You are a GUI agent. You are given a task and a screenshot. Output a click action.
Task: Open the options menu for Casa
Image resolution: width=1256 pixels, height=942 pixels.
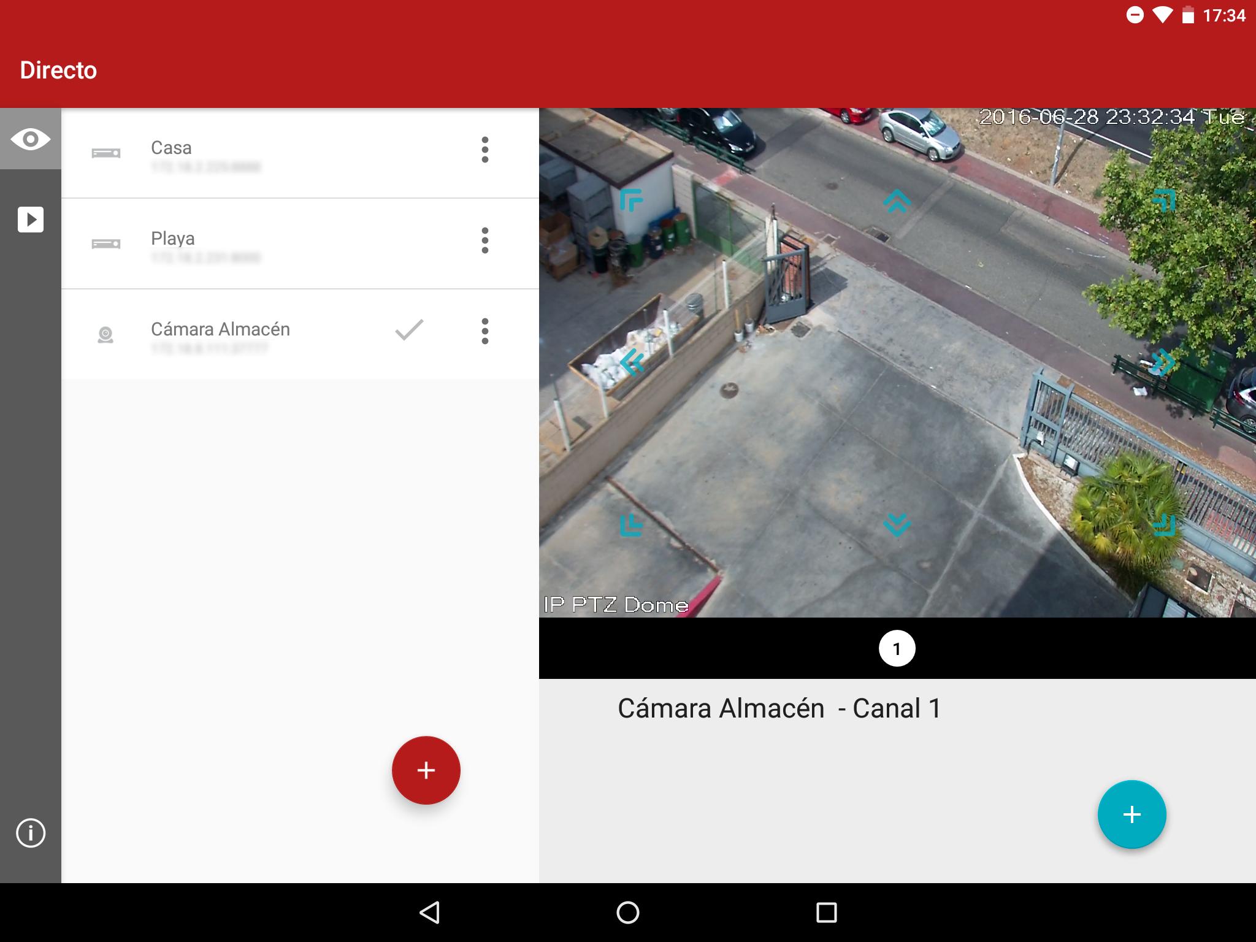pos(485,150)
